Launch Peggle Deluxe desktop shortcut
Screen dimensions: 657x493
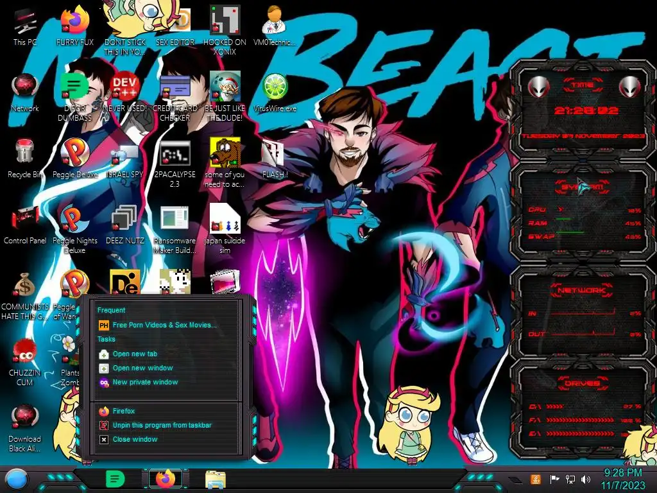74,159
